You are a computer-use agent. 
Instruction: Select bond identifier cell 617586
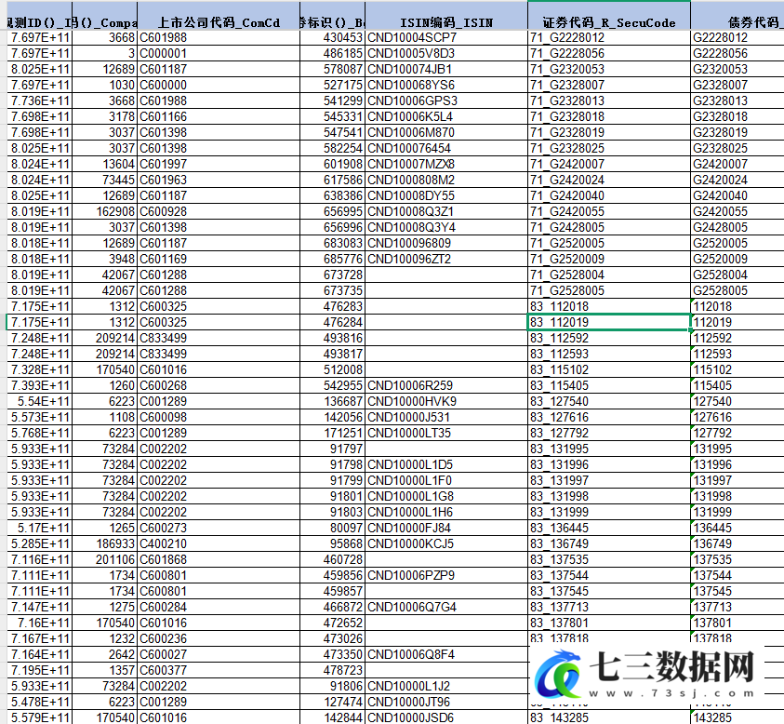pos(333,181)
